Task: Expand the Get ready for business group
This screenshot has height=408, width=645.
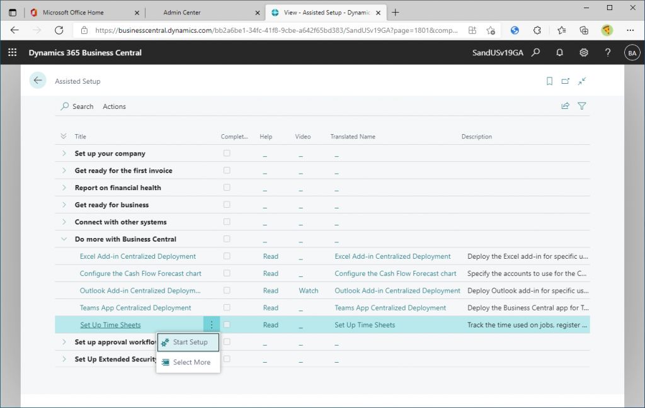Action: [64, 205]
